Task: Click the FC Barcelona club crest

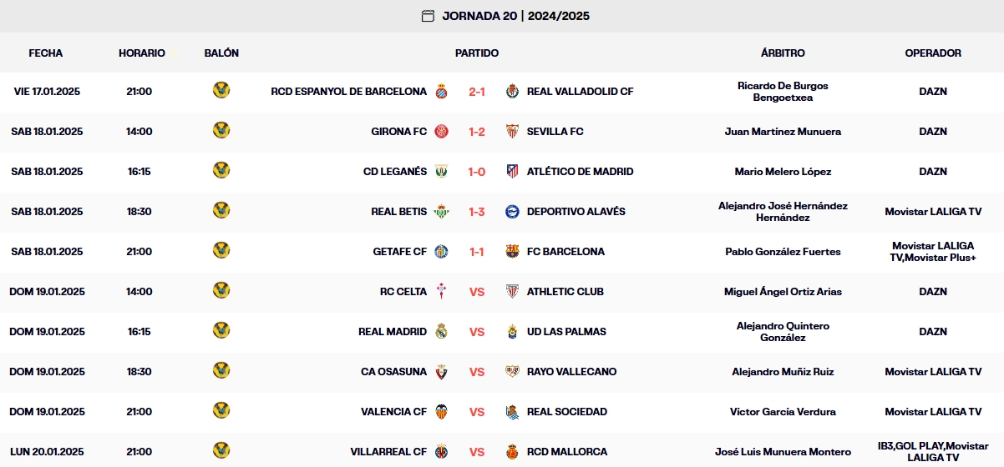Action: (x=513, y=252)
